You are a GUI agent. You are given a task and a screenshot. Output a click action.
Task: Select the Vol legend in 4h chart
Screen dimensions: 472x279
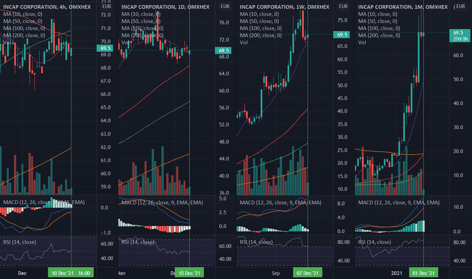(x=7, y=43)
